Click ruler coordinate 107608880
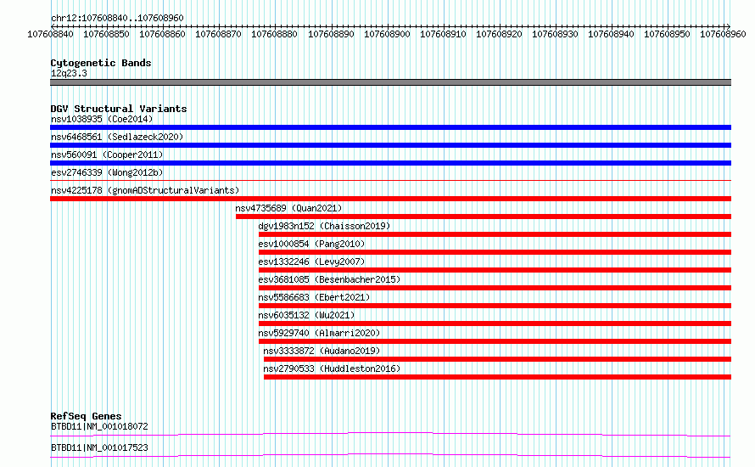This screenshot has height=467, width=755. [275, 34]
